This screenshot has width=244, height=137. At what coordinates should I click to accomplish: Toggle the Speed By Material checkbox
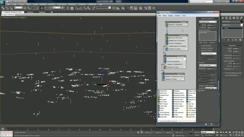pos(200,51)
